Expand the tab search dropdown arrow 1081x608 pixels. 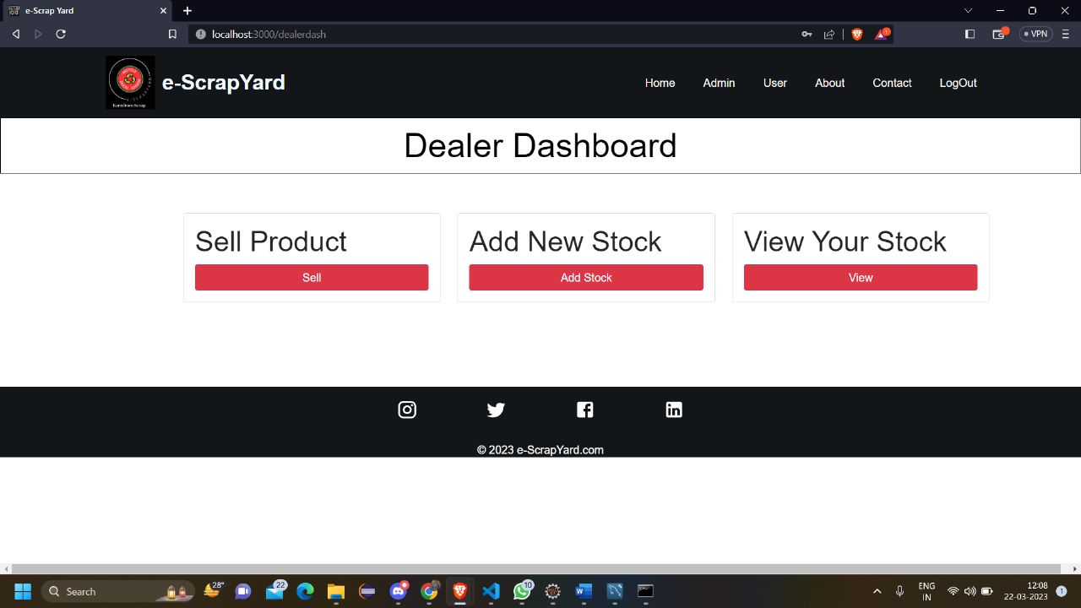(967, 10)
